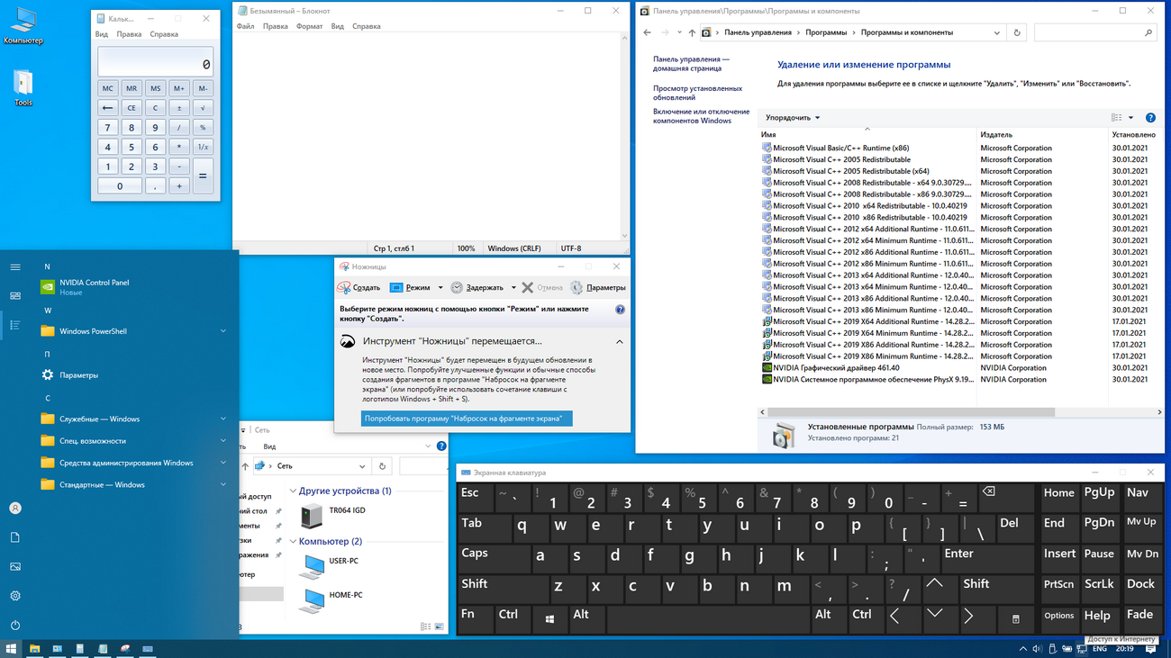Open the Documents icon in Start sidebar
The width and height of the screenshot is (1171, 658).
(15, 537)
